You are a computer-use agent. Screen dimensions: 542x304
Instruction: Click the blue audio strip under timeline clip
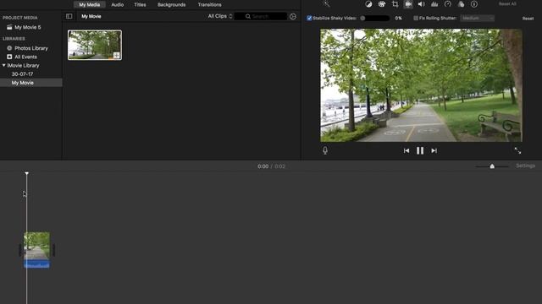click(x=36, y=264)
